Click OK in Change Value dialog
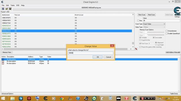 pos(98,57)
